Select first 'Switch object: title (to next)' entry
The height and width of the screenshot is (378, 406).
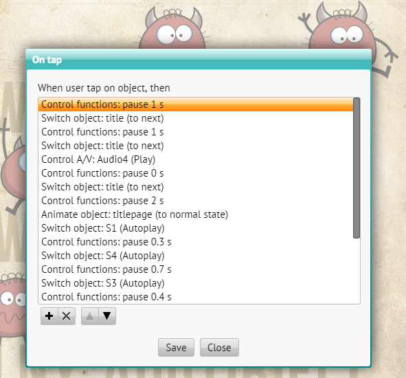(196, 118)
